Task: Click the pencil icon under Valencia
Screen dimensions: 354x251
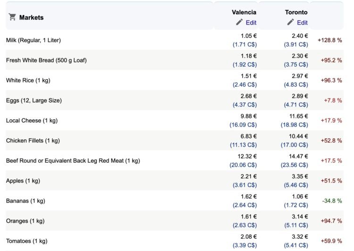Action: pos(240,22)
